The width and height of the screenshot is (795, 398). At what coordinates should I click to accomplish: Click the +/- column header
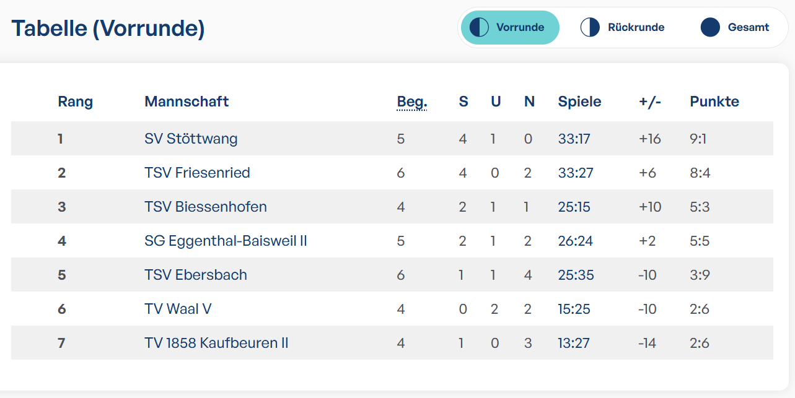650,102
